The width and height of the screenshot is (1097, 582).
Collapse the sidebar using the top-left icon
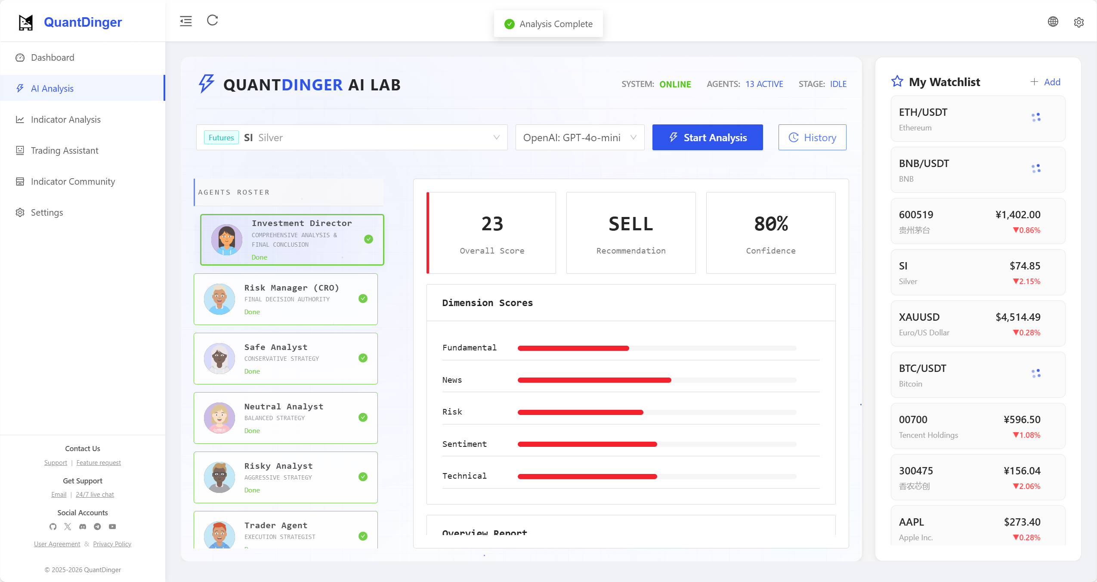185,21
